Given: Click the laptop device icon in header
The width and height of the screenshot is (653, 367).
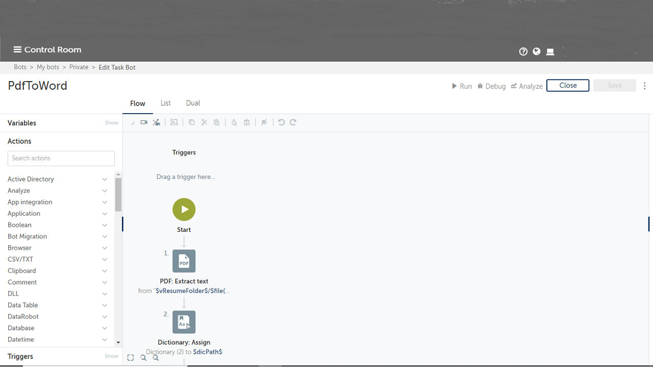Looking at the screenshot, I should 550,52.
